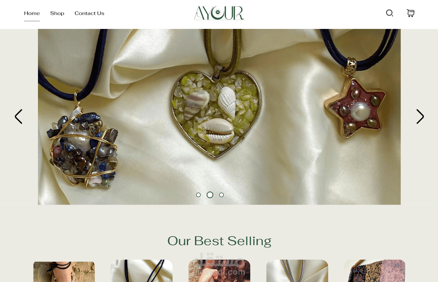The image size is (438, 282).
Task: Open the Shop menu item
Action: click(57, 13)
